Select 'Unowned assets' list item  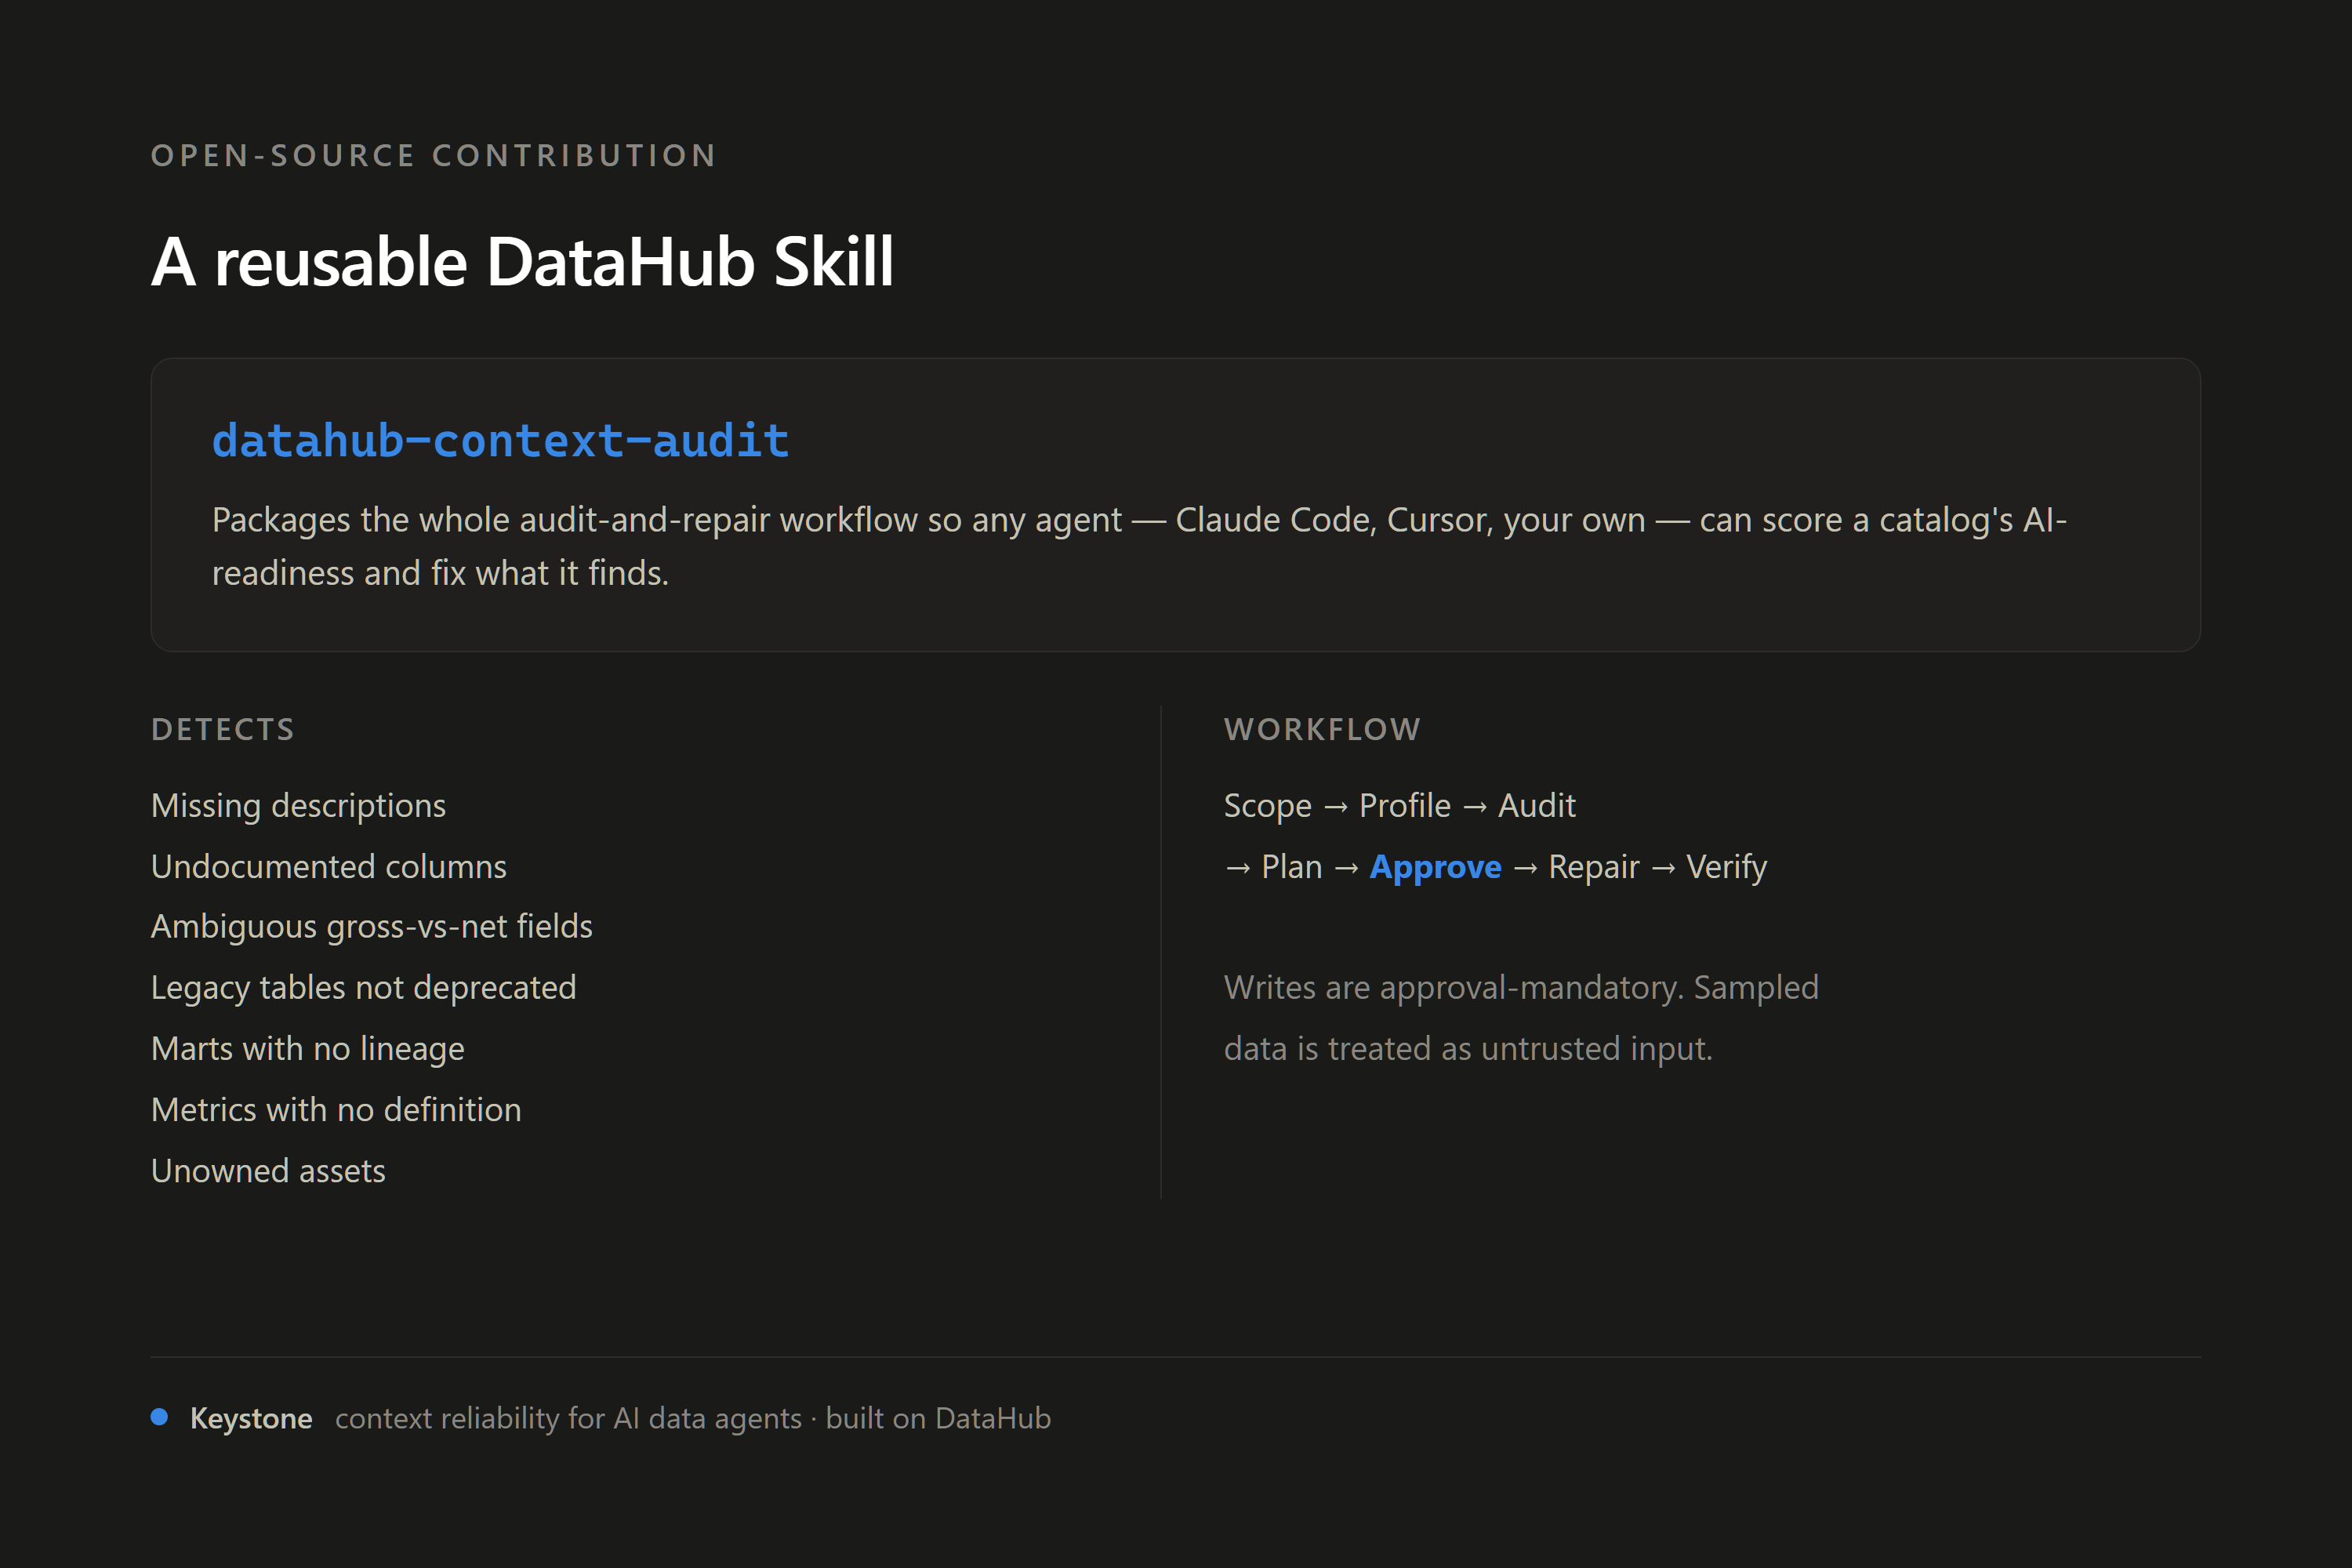[x=268, y=1171]
